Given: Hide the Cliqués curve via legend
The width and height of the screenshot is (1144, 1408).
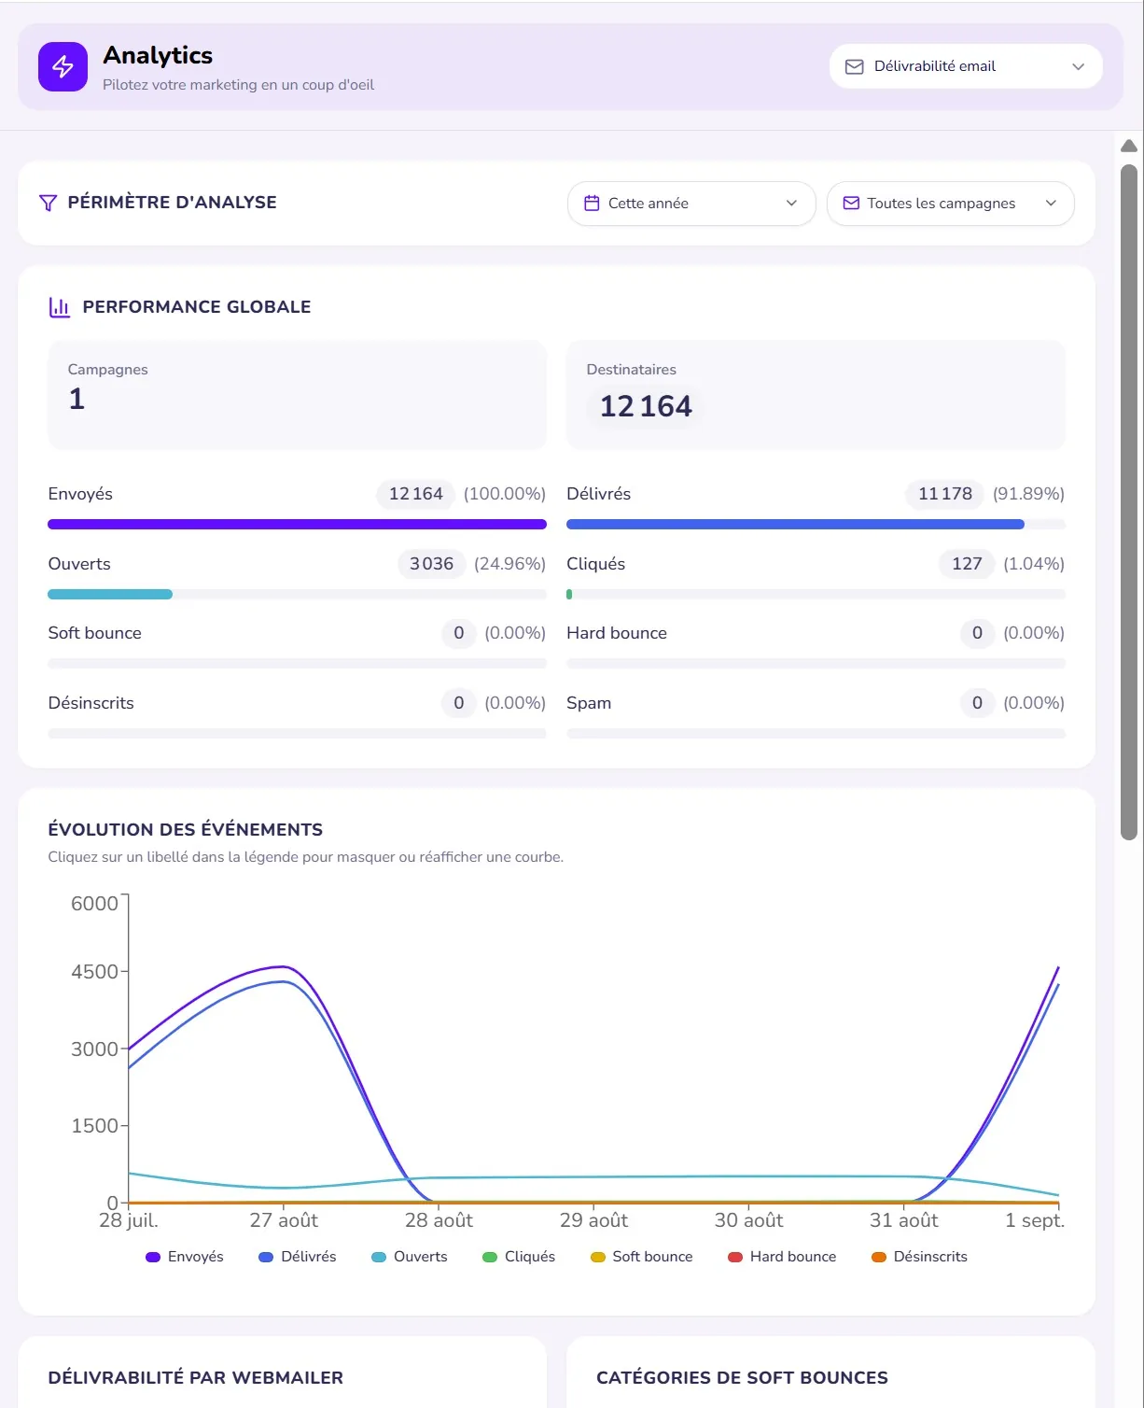Looking at the screenshot, I should 519,1257.
